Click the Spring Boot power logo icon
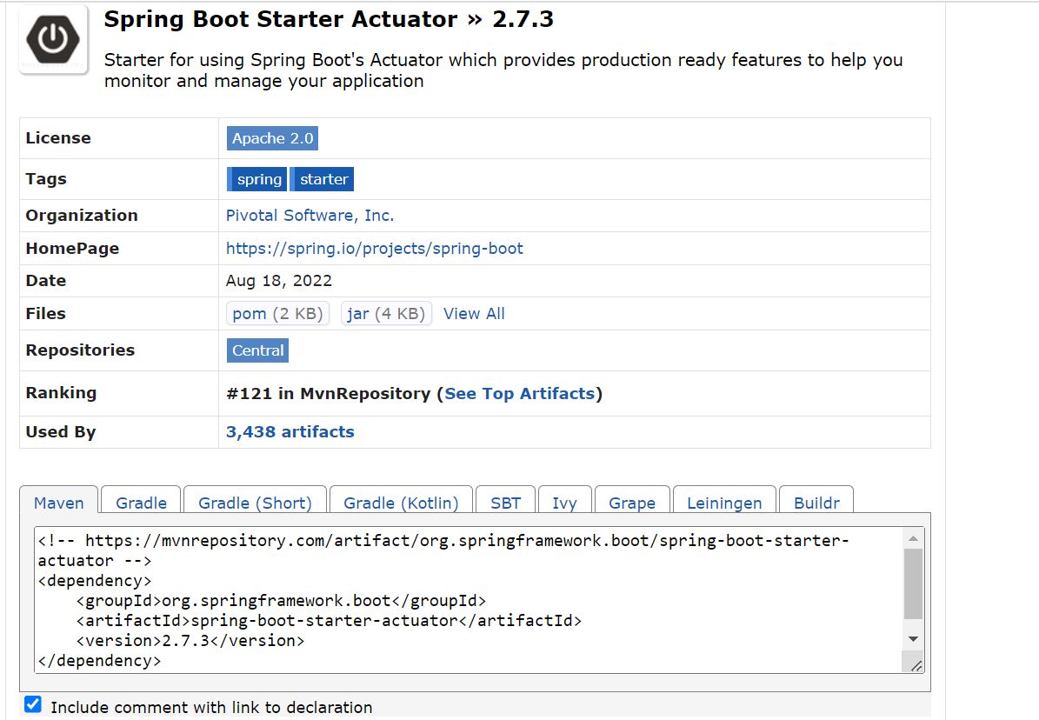This screenshot has height=720, width=1039. pos(53,40)
